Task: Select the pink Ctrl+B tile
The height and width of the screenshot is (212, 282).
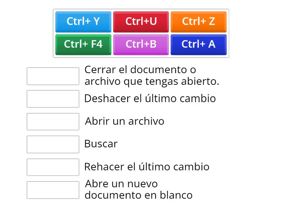Action: (x=141, y=45)
